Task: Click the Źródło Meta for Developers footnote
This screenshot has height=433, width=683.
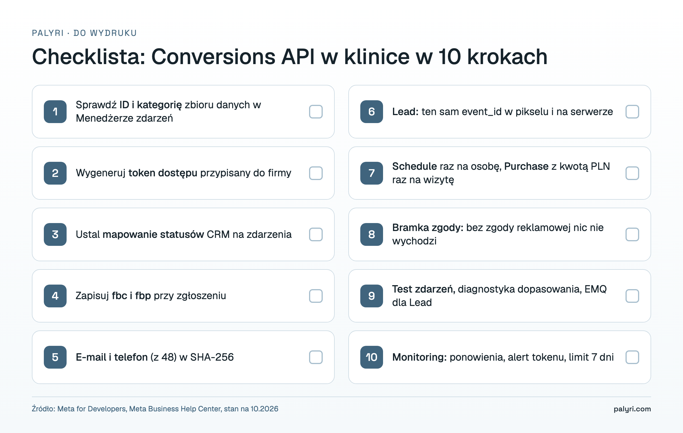Action: pos(155,409)
